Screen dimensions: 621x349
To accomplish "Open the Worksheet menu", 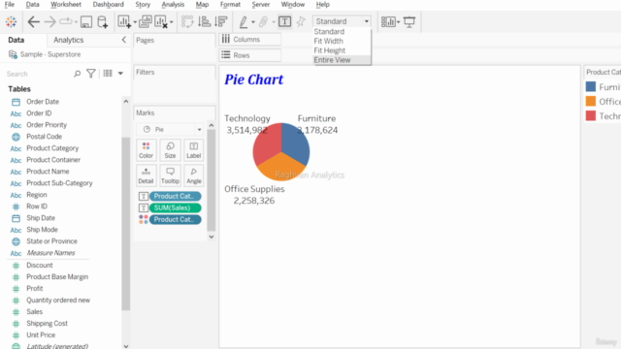I will click(x=66, y=4).
